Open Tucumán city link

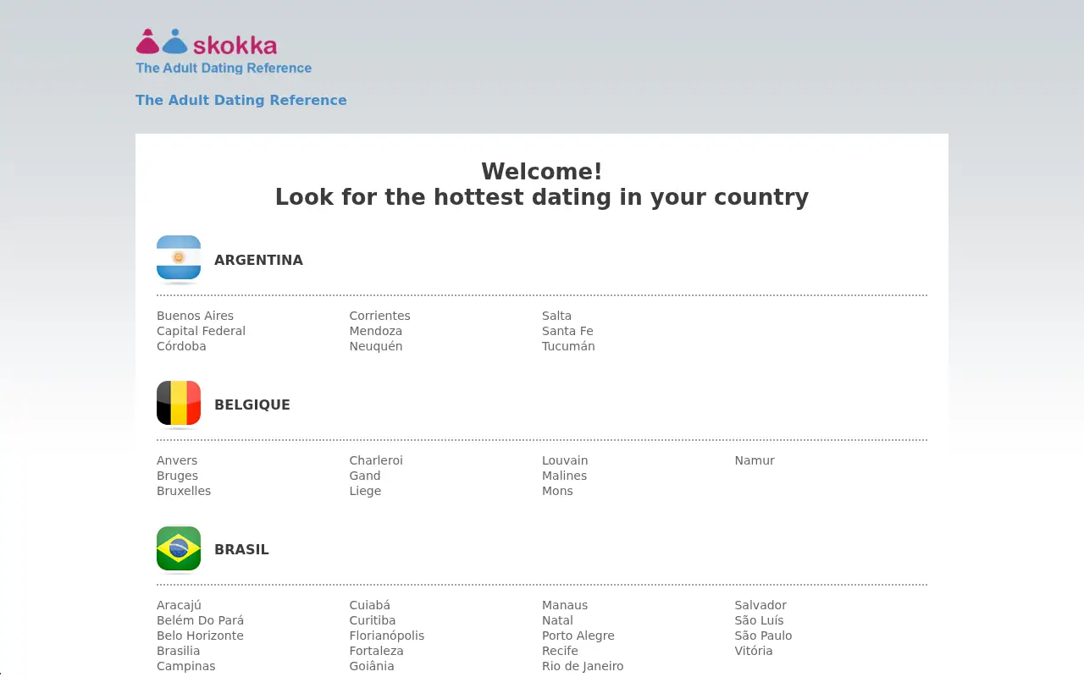[568, 346]
